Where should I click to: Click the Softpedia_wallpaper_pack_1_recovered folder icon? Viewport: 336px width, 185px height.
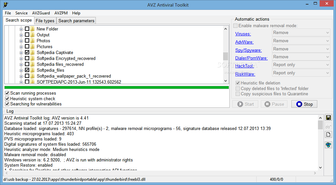[32, 76]
